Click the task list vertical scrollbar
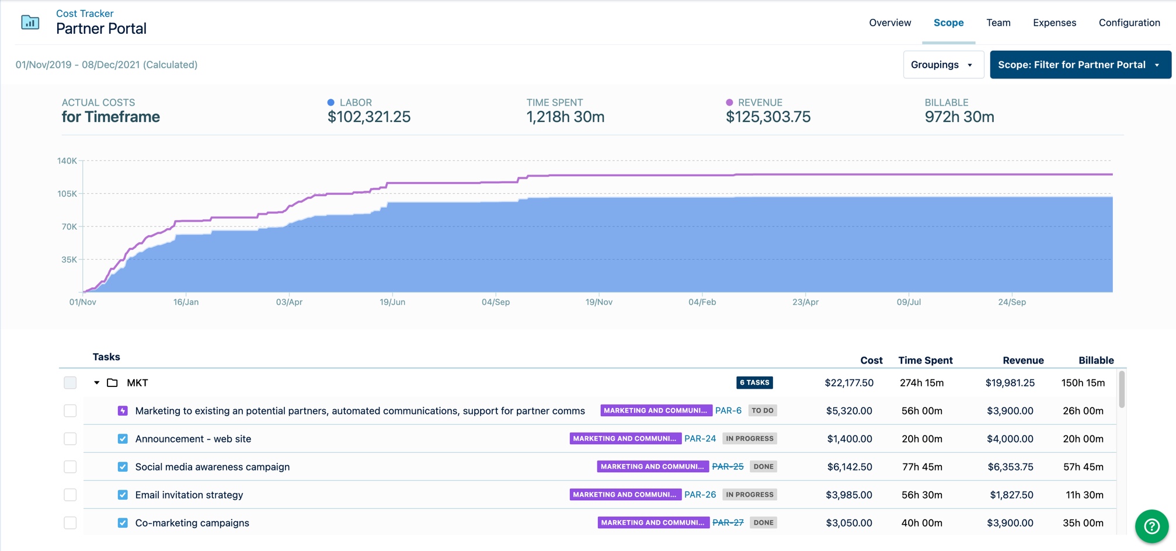Screen dimensions: 1176x551 1122,390
